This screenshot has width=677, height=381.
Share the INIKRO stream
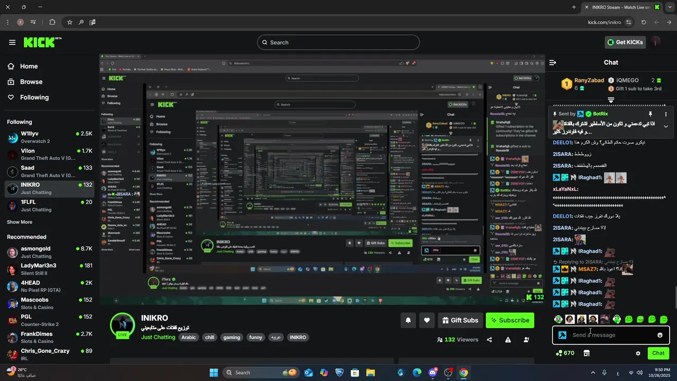click(x=489, y=340)
